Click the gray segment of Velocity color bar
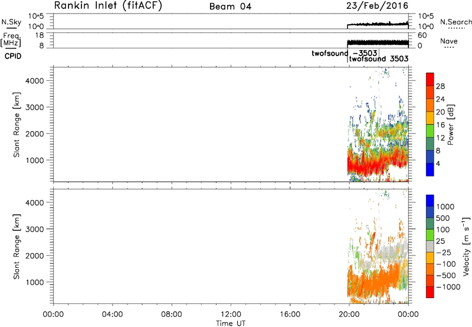The image size is (472, 327). [430, 246]
